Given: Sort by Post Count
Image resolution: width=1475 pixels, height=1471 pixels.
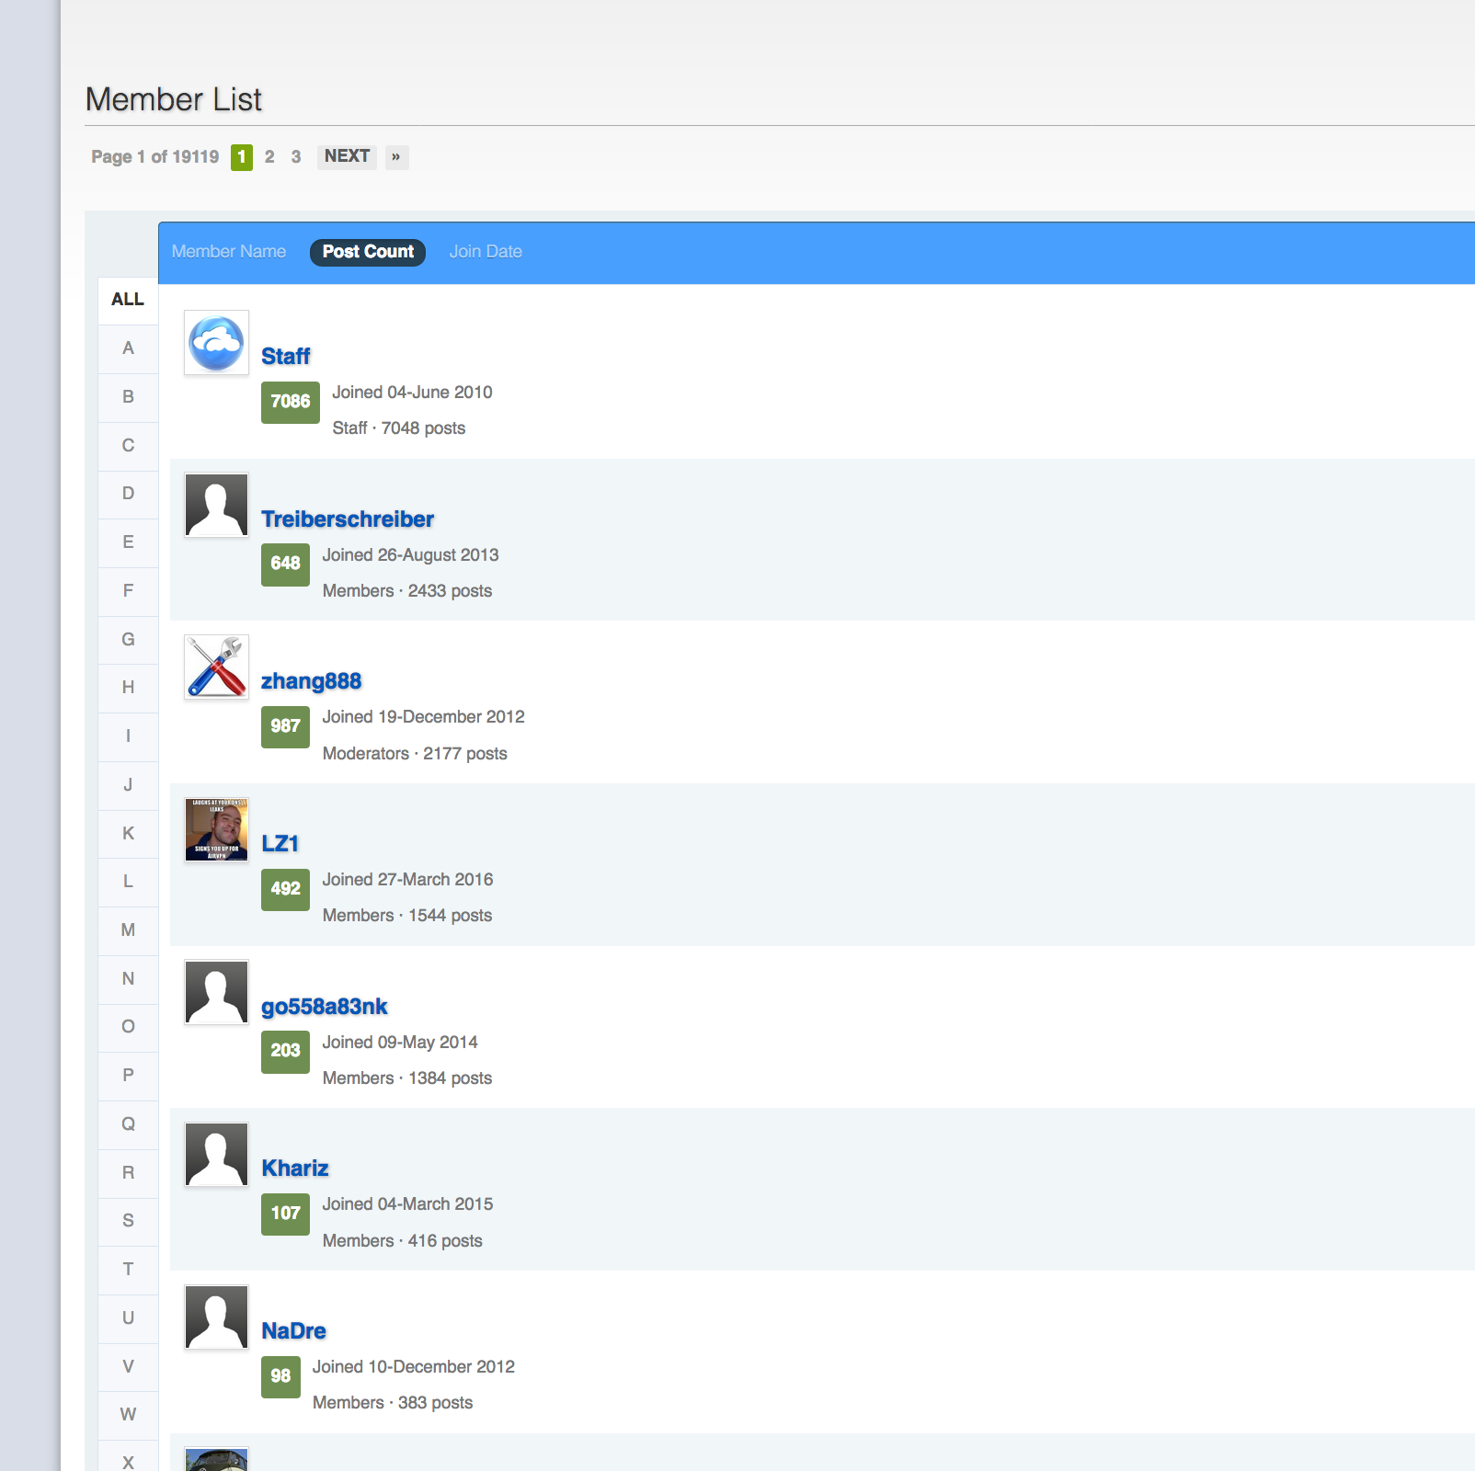Looking at the screenshot, I should coord(368,252).
